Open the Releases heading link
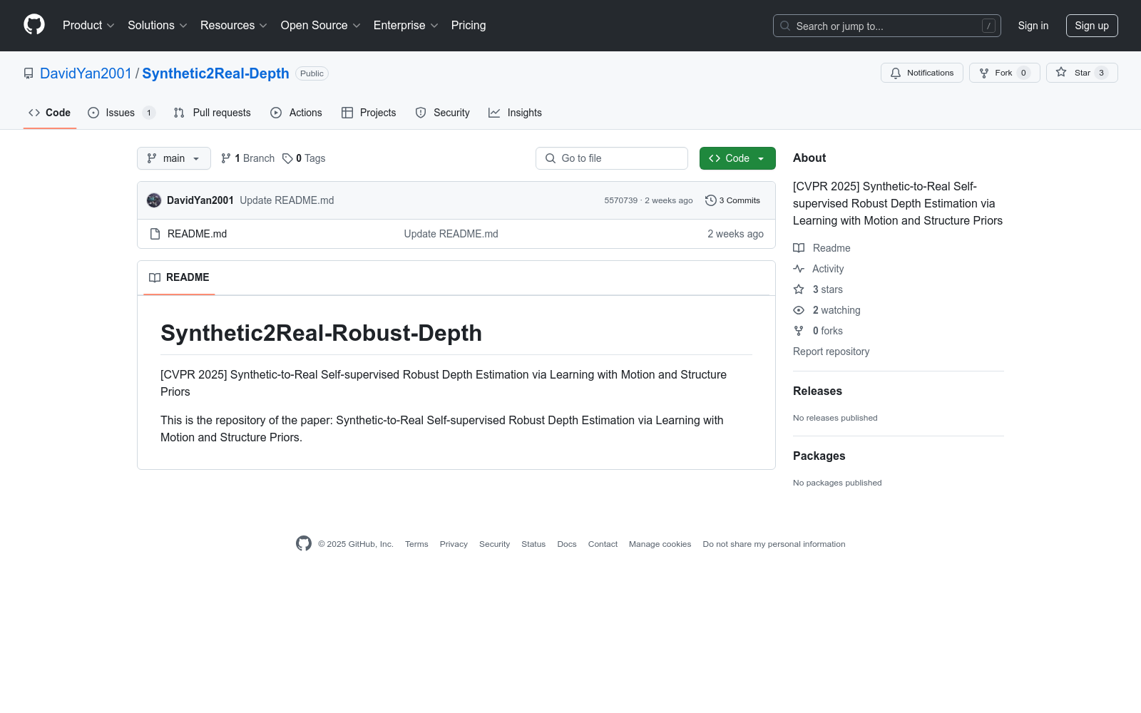Viewport: 1141px width, 713px height. click(817, 391)
